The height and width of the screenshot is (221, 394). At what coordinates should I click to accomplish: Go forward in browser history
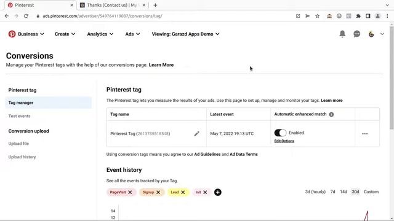coord(17,16)
